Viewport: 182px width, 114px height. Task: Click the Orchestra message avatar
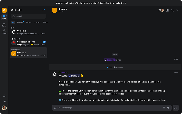[x=54, y=74]
